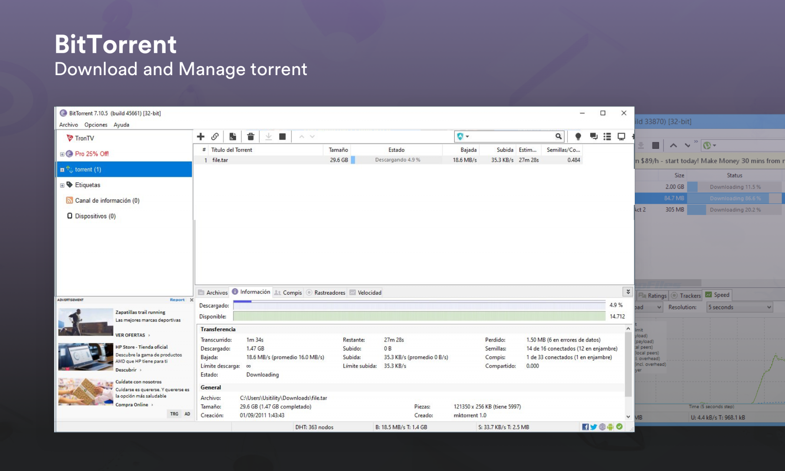Open the Descubrir HP Store ad link
The image size is (785, 471).
tap(128, 370)
